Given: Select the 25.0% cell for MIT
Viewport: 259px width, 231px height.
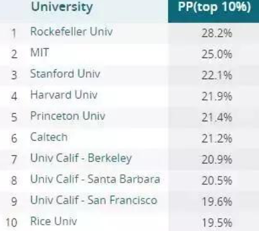Looking at the screenshot, I should pos(217,54).
